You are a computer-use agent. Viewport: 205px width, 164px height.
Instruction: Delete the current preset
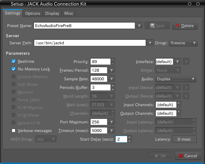[185, 26]
